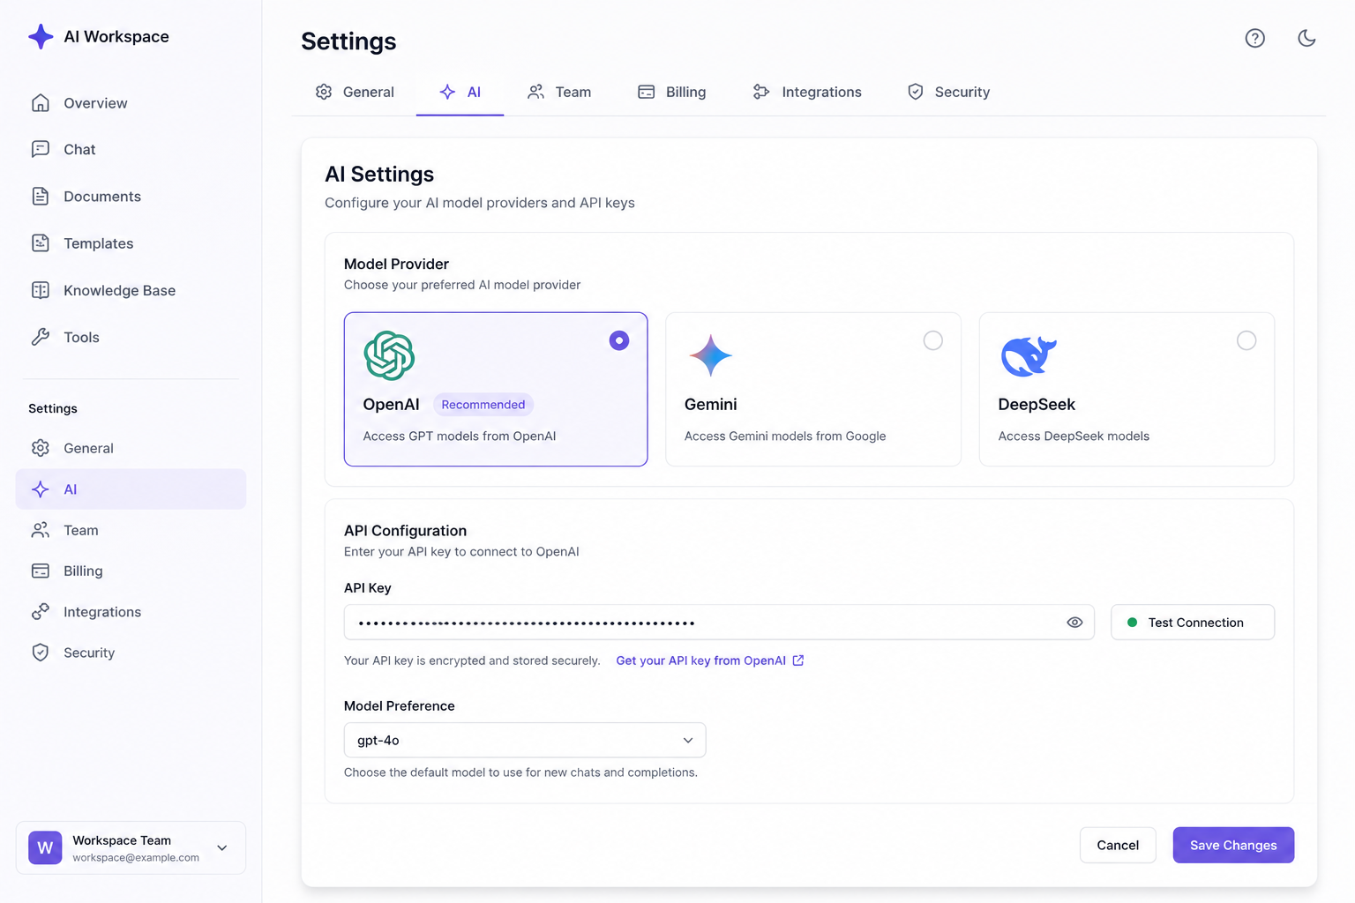The image size is (1355, 903).
Task: Open sidebar Integrations via link icon
Action: pos(41,612)
